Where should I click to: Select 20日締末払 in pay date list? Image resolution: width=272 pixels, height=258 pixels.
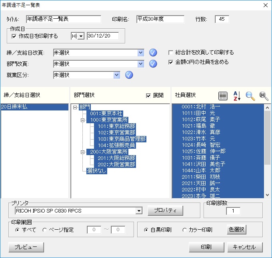[34, 107]
